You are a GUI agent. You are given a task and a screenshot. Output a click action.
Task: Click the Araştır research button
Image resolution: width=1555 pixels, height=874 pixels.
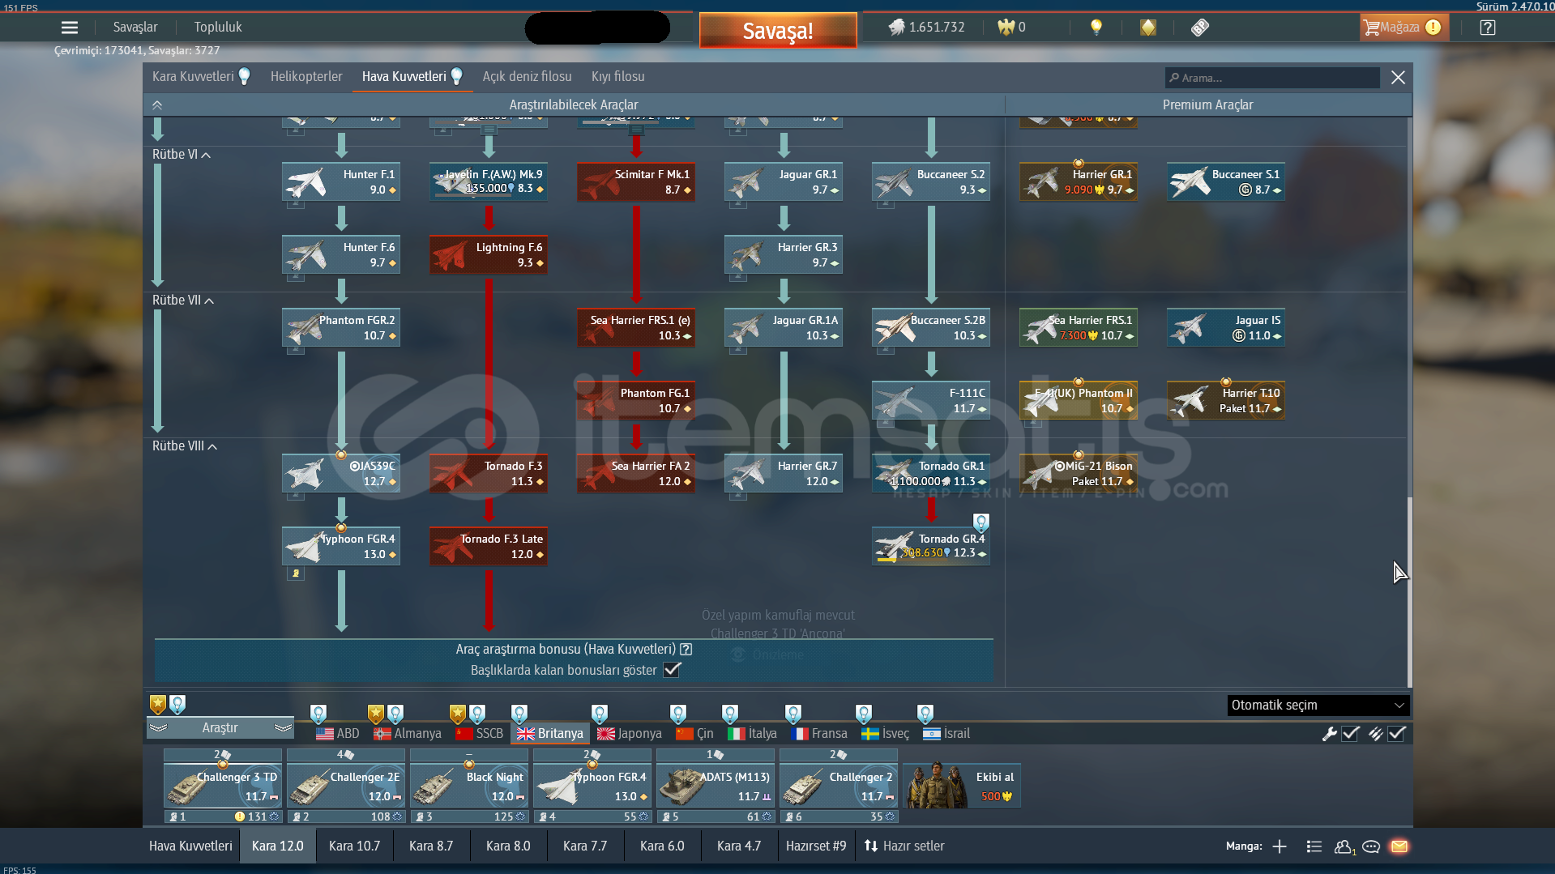[x=220, y=728]
